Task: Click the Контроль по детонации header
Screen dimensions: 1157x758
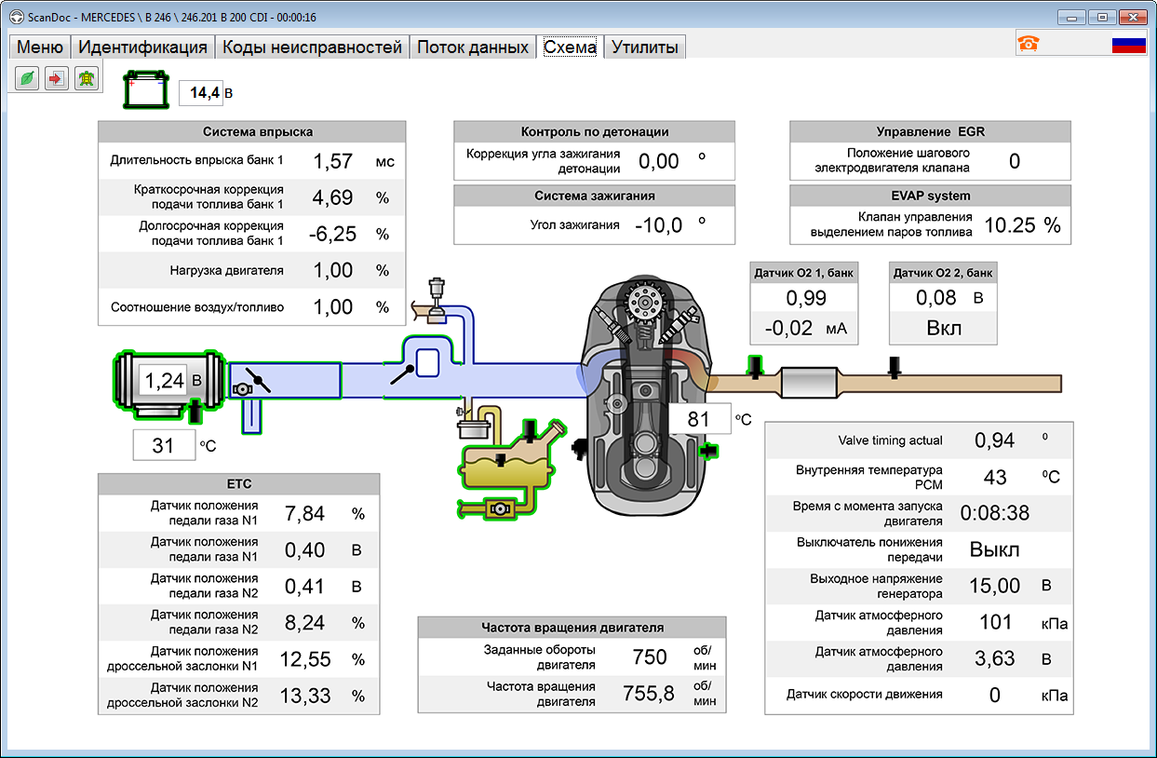Action: [x=595, y=132]
